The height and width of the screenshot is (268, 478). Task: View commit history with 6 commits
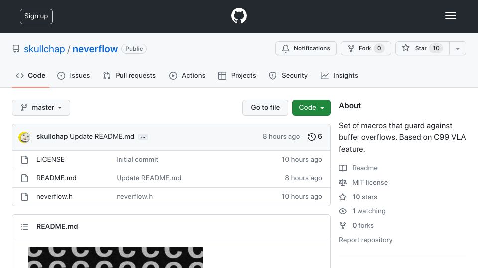315,137
